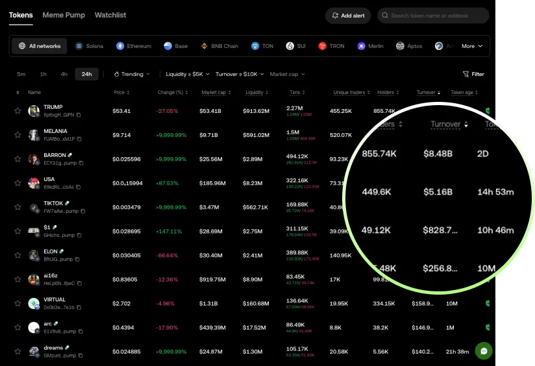Open the Trending sort dropdown
The height and width of the screenshot is (366, 535).
[x=132, y=74]
